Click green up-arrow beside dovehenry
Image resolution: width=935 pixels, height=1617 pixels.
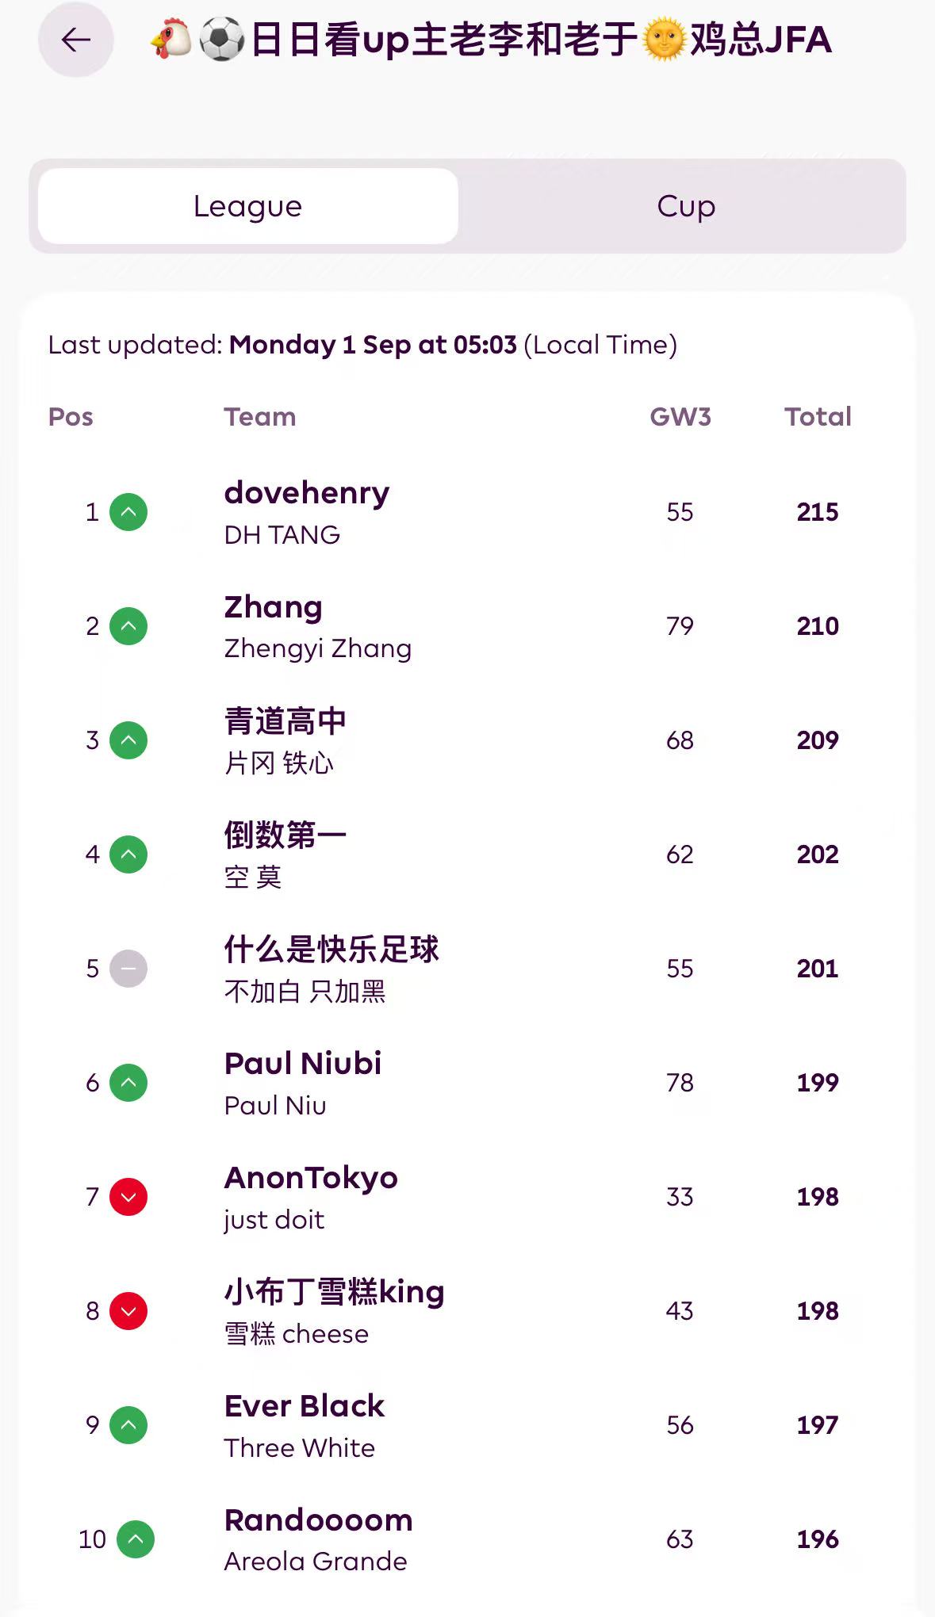(x=128, y=512)
